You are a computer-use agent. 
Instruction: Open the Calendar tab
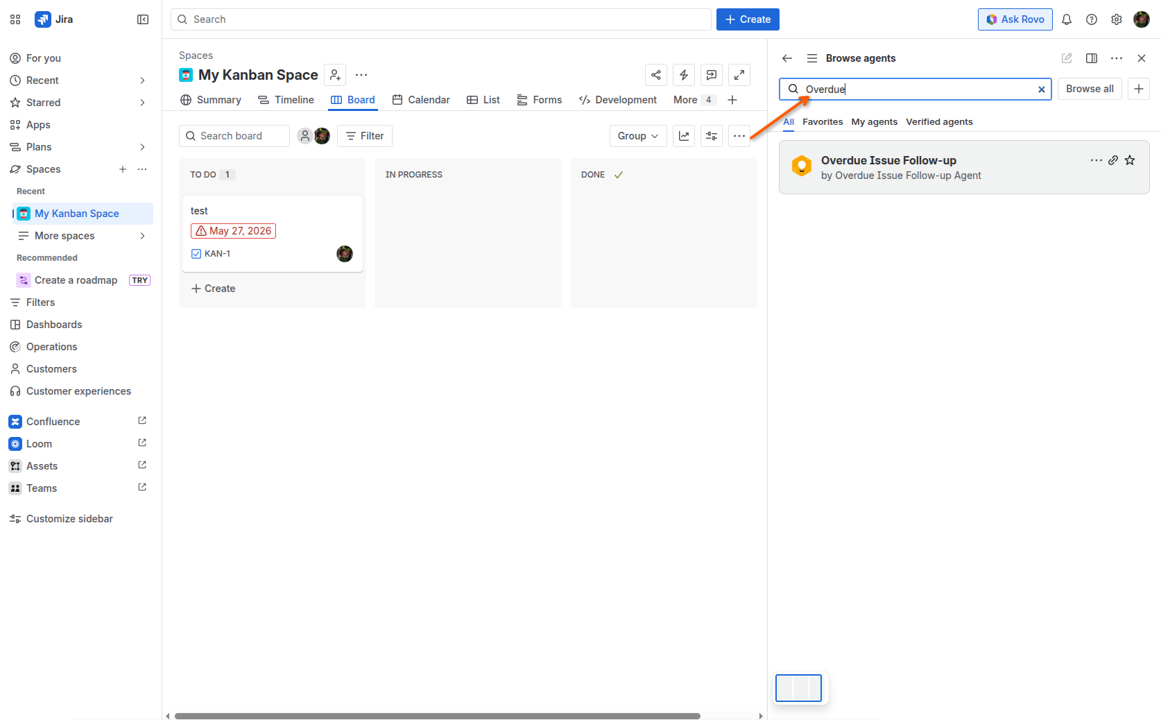tap(421, 100)
